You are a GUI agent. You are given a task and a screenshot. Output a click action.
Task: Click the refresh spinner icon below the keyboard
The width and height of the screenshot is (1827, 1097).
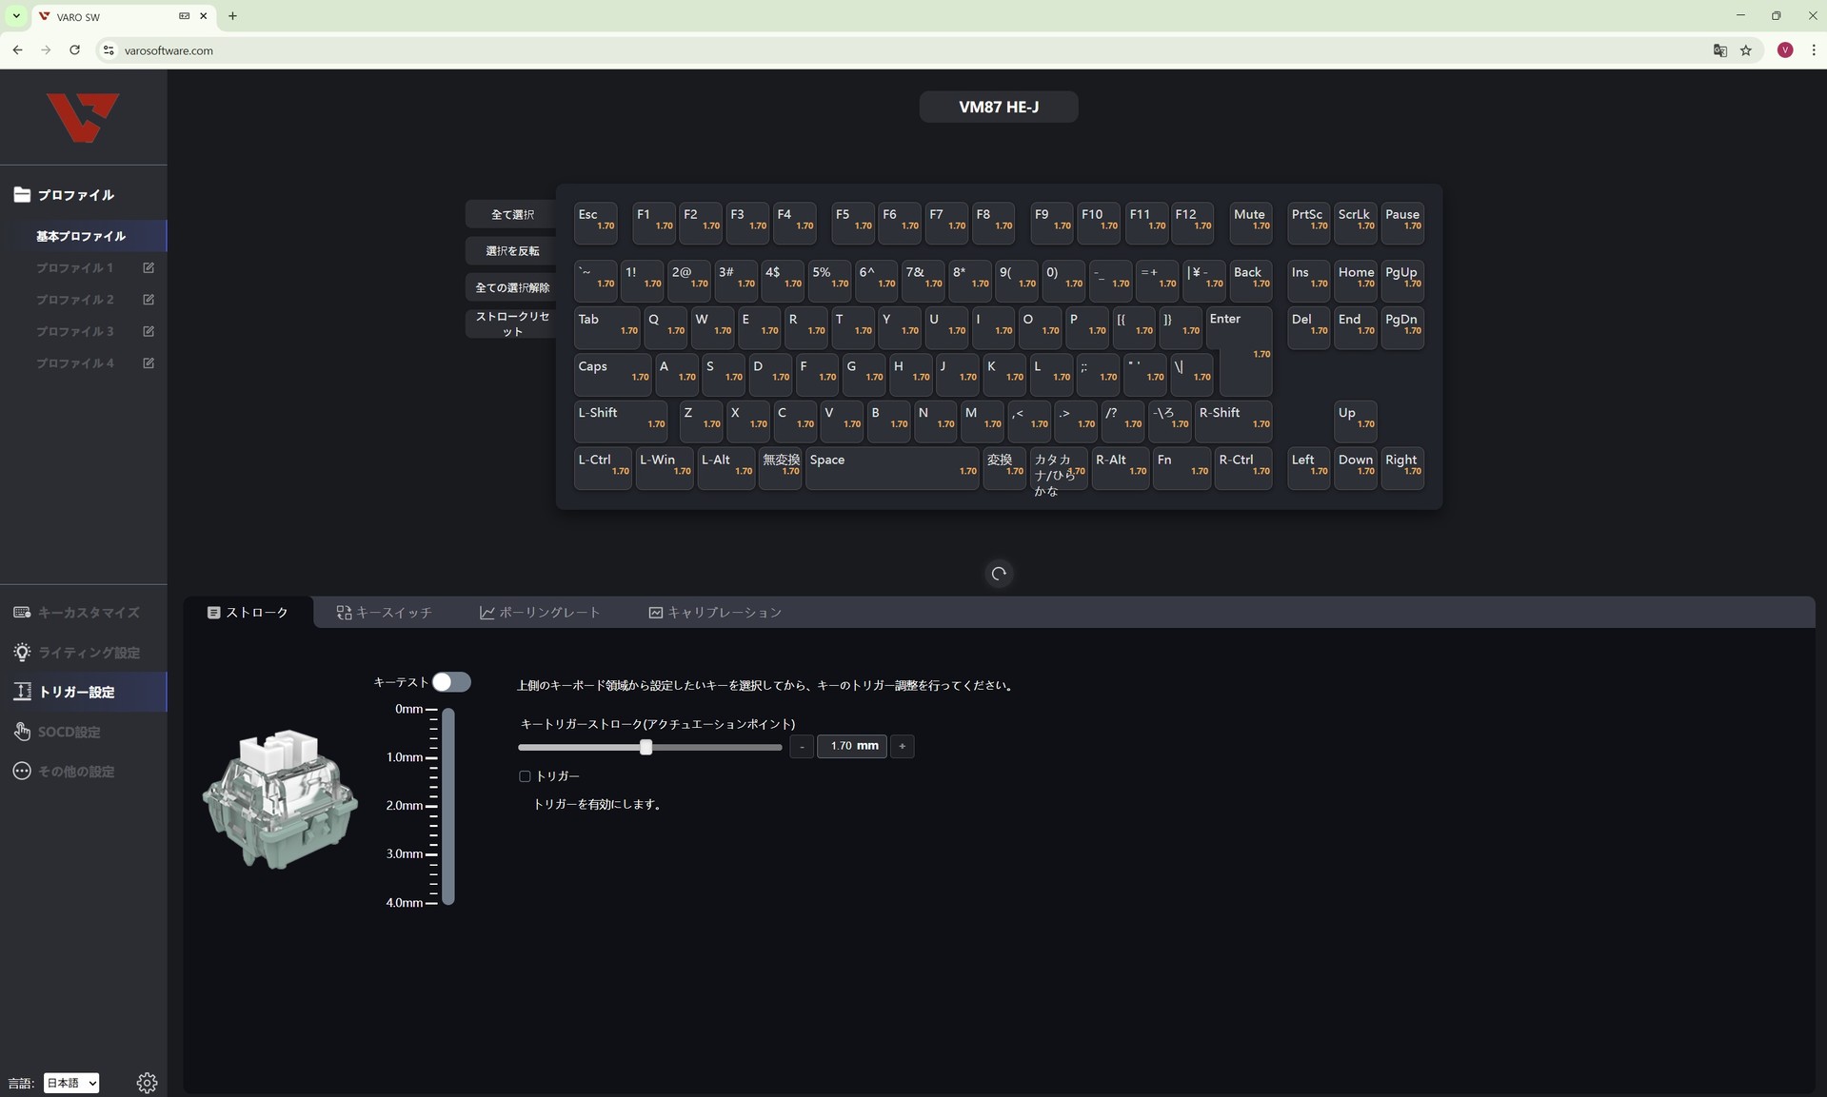[x=999, y=574]
